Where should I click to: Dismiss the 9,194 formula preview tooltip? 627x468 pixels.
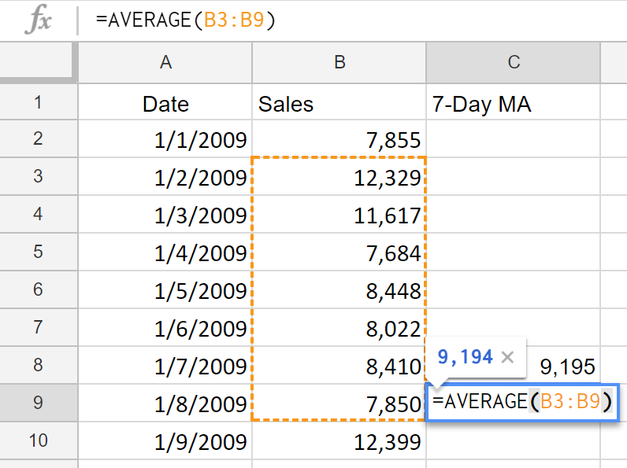point(508,357)
